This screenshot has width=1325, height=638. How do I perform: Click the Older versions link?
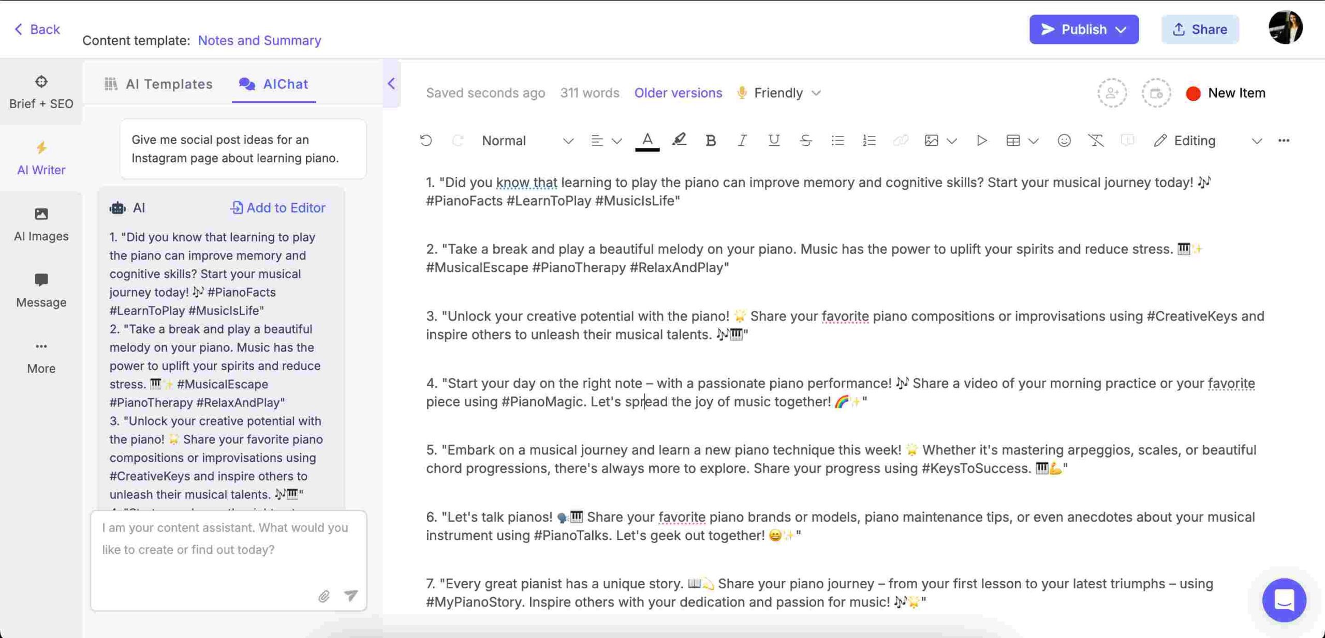pyautogui.click(x=678, y=92)
